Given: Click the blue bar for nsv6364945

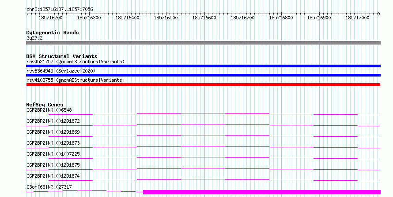Looking at the screenshot, I should click(203, 75).
